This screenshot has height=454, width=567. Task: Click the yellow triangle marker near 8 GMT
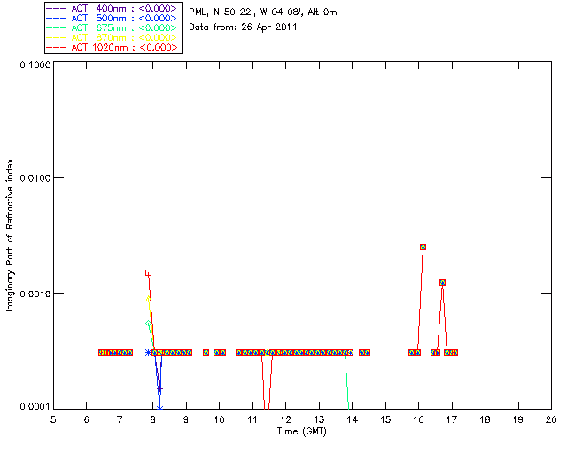pyautogui.click(x=148, y=299)
